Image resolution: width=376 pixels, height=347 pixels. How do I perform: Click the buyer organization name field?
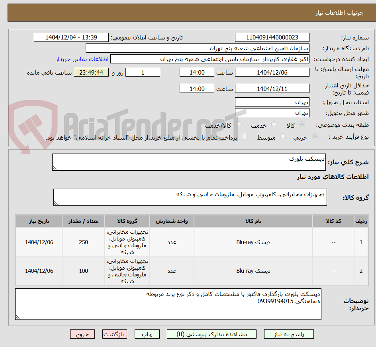coord(197,48)
